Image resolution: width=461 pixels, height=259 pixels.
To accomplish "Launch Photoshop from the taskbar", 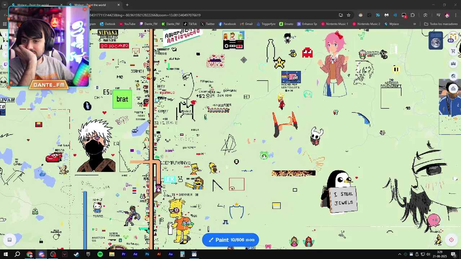I will click(x=147, y=254).
